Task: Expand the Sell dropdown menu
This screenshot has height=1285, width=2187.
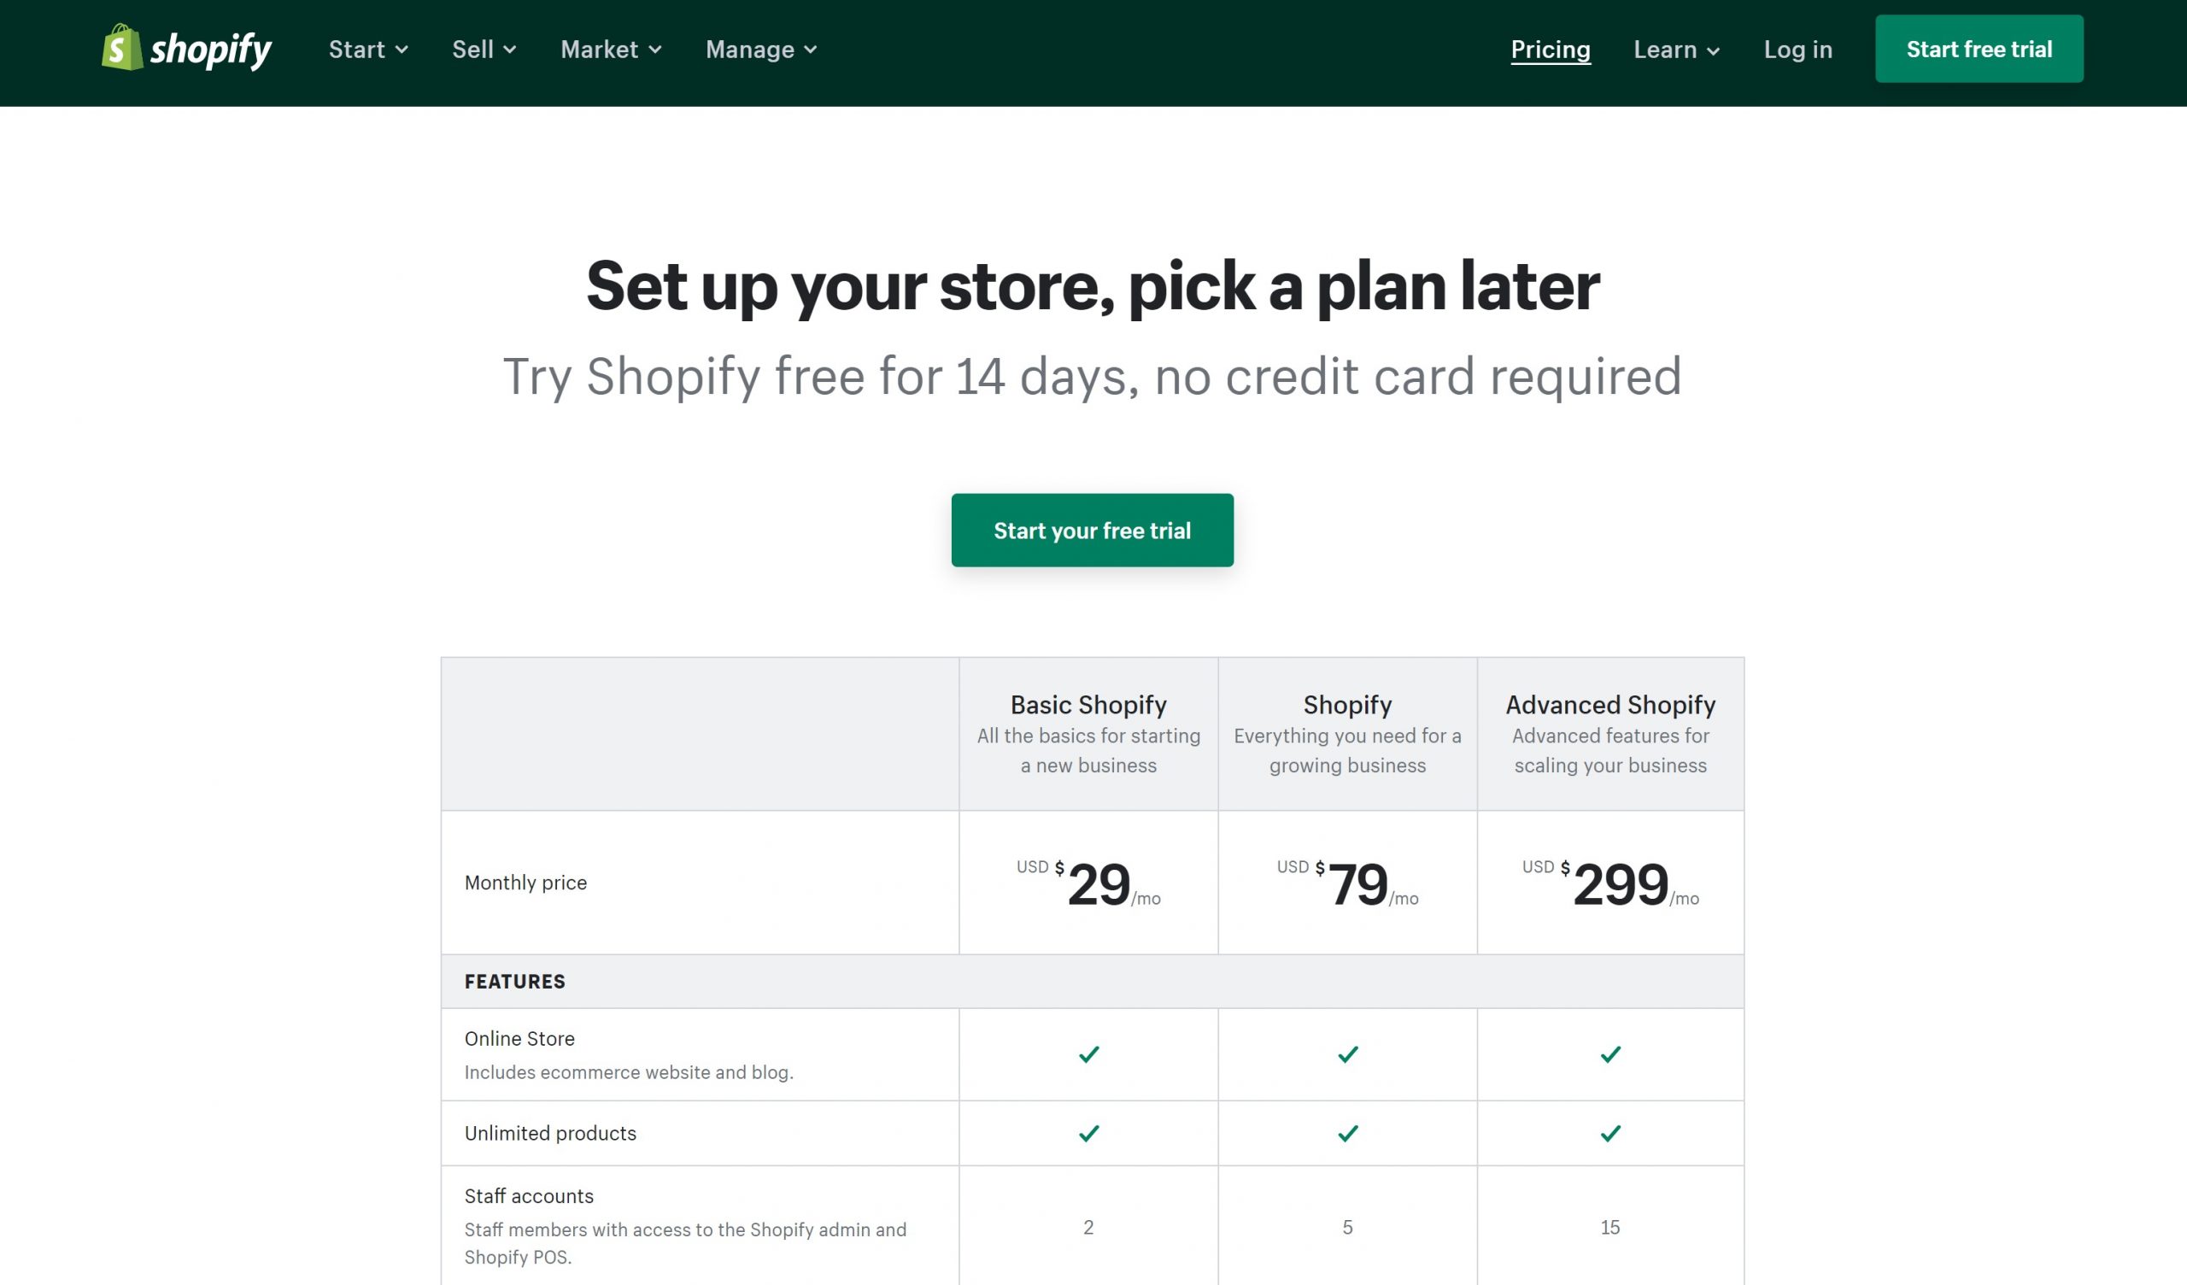Action: click(484, 50)
